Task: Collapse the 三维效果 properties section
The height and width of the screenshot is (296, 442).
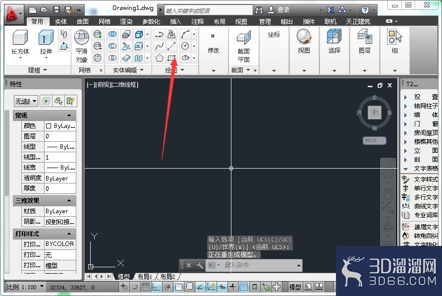Action: tap(69, 200)
